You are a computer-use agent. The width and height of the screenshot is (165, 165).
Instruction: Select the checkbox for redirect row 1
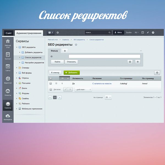coord(51,83)
